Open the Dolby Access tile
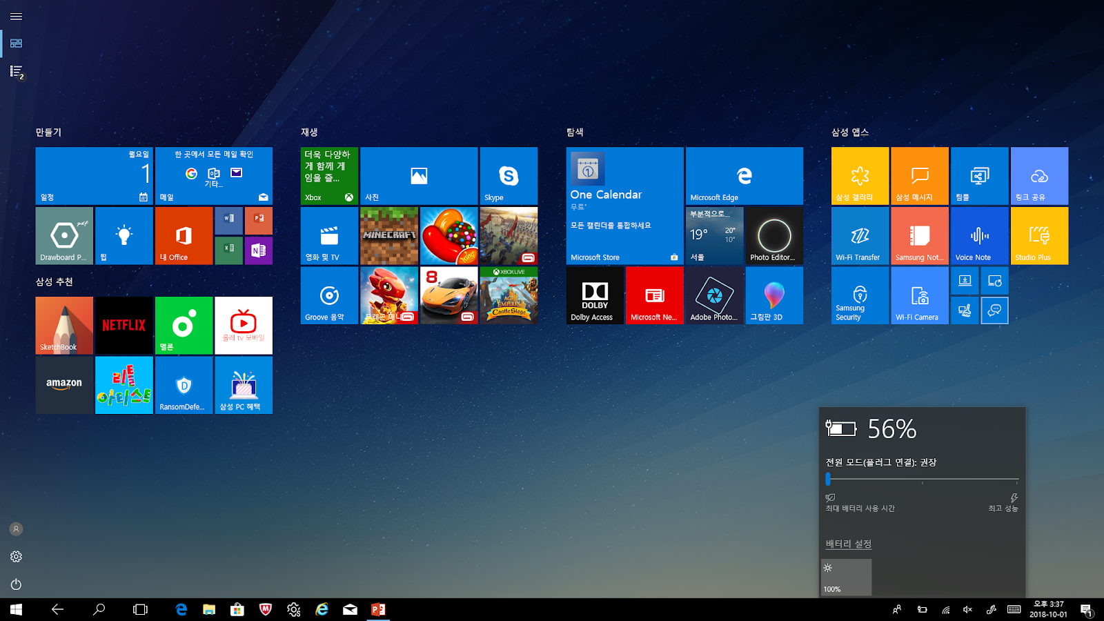Image resolution: width=1104 pixels, height=621 pixels. [x=595, y=295]
